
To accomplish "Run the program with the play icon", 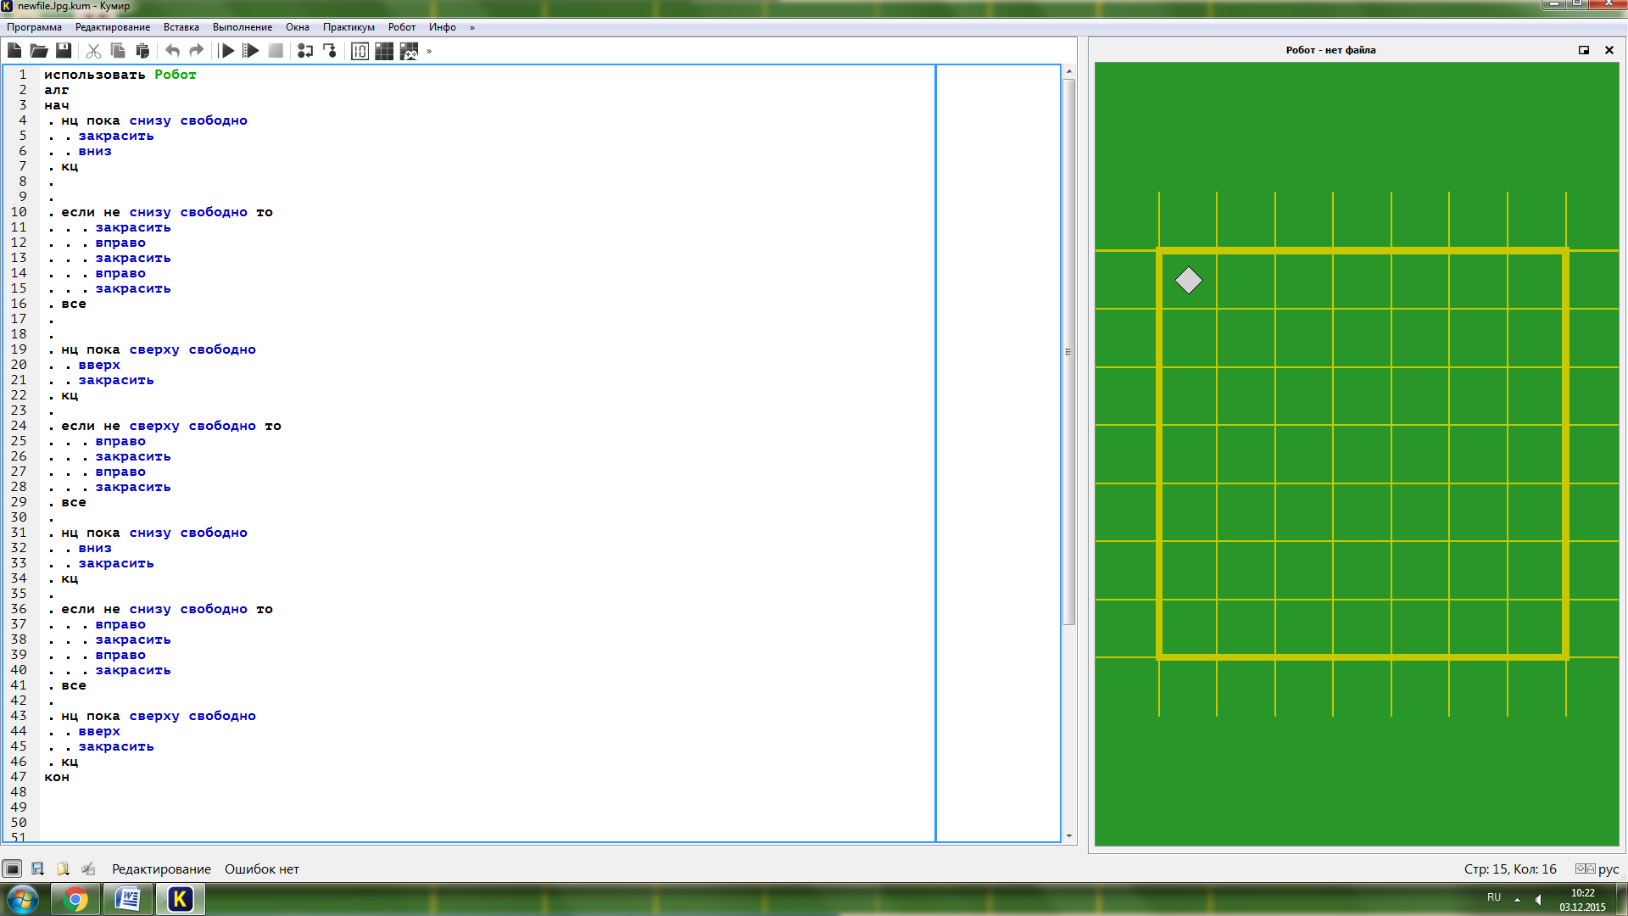I will pos(226,51).
